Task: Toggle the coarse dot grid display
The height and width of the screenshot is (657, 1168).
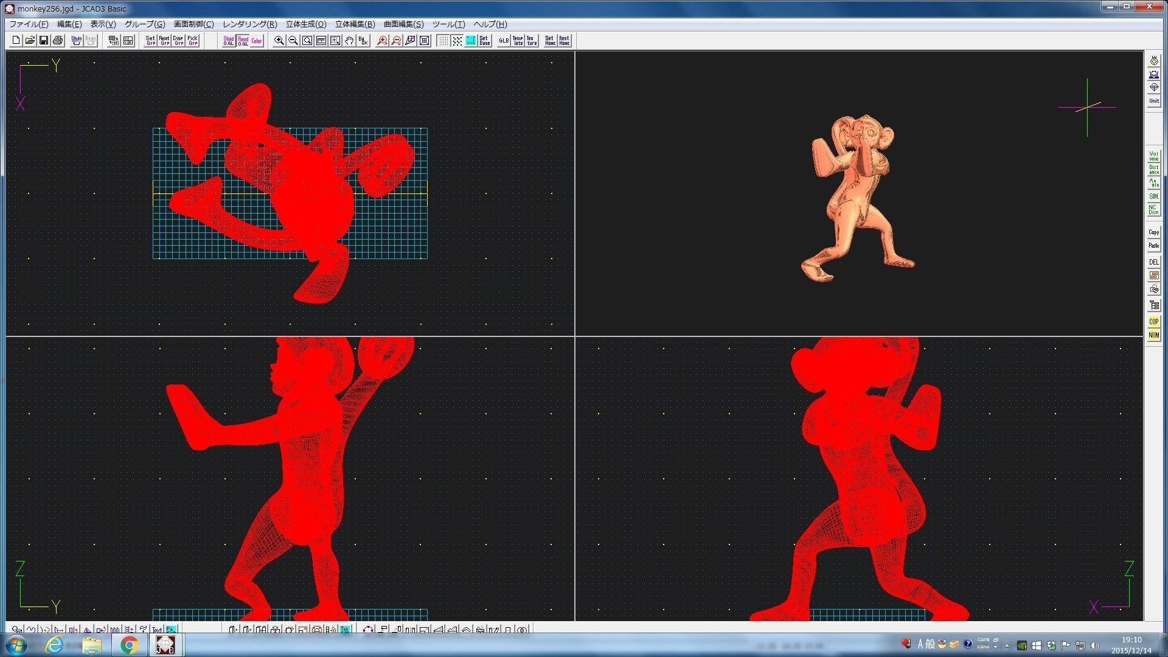Action: pos(457,41)
